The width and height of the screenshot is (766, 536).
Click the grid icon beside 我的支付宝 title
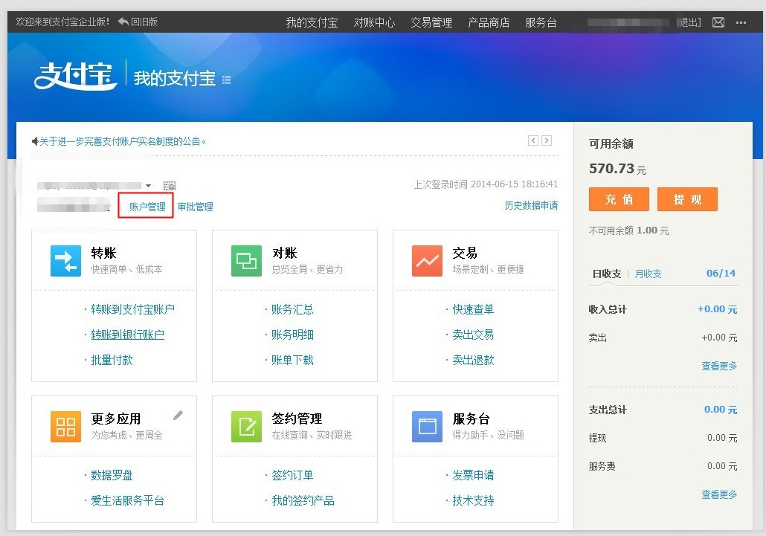coord(226,80)
